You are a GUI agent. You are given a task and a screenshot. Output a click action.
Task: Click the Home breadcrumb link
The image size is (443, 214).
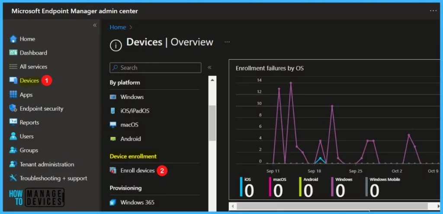118,27
